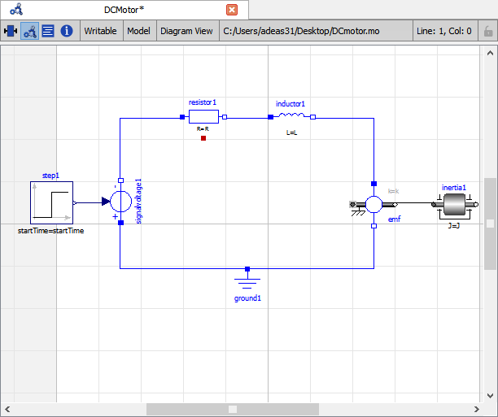
Task: Select the ground1 symbol
Action: [247, 281]
